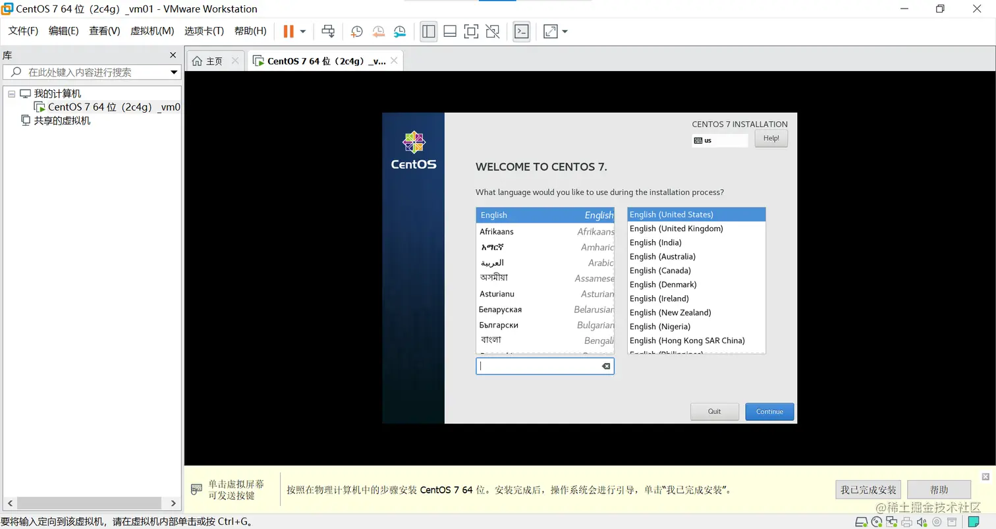This screenshot has height=529, width=996.
Task: Select Bengali language row
Action: click(545, 341)
